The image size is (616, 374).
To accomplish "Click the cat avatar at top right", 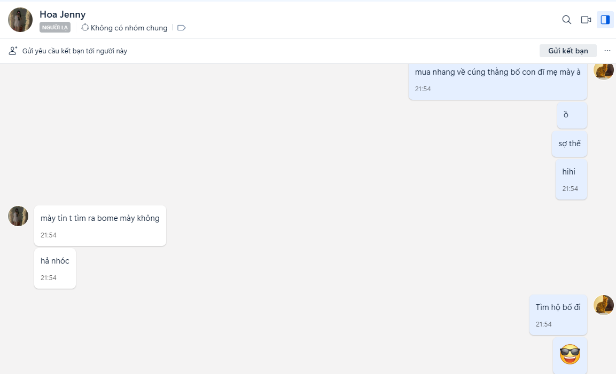I will click(x=604, y=71).
